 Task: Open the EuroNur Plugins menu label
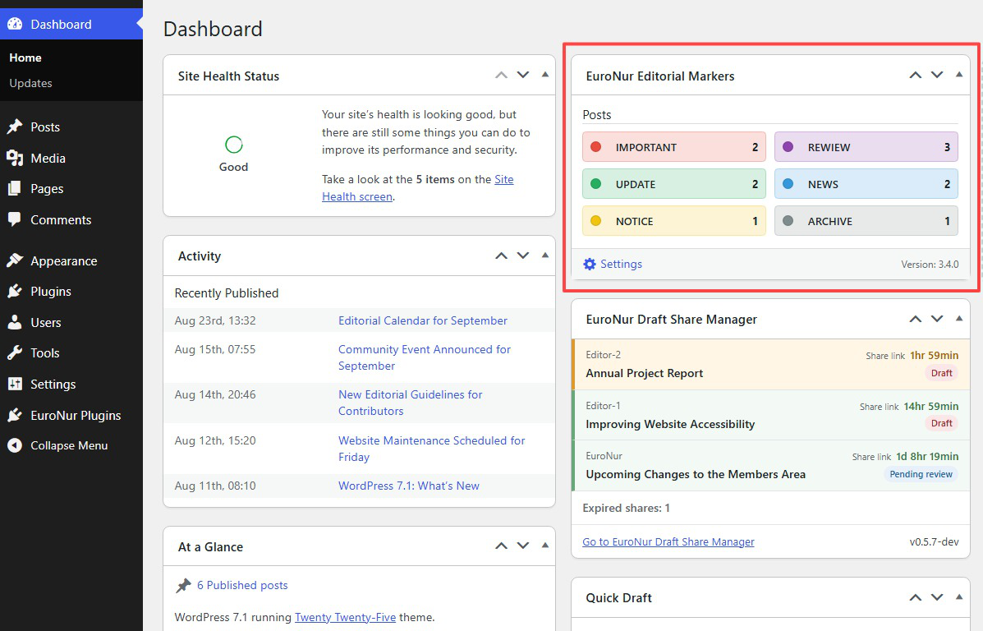pos(76,415)
